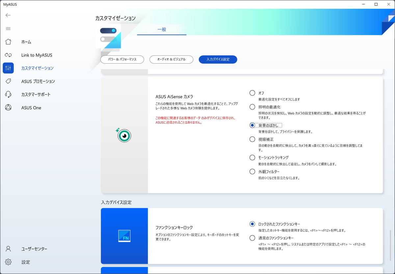Select 背景のぼかし radio button
The width and height of the screenshot is (395, 274).
point(252,125)
